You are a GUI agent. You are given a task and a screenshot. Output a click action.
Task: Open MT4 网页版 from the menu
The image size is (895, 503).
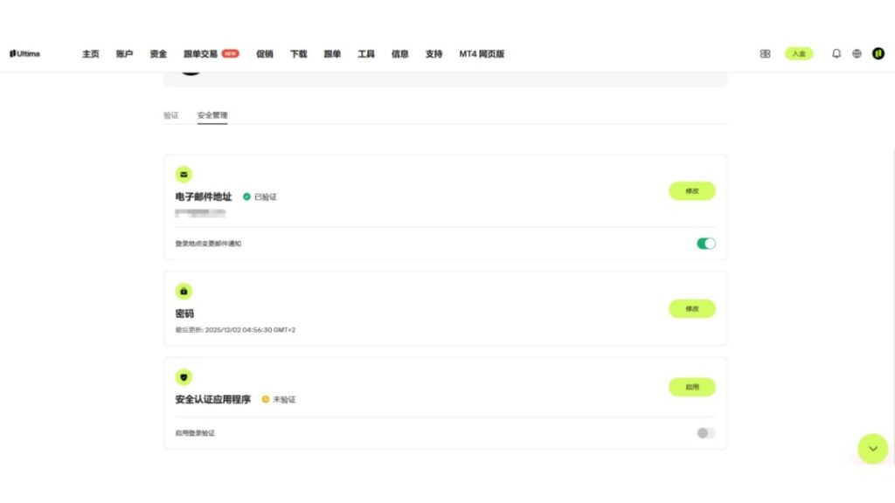[481, 53]
